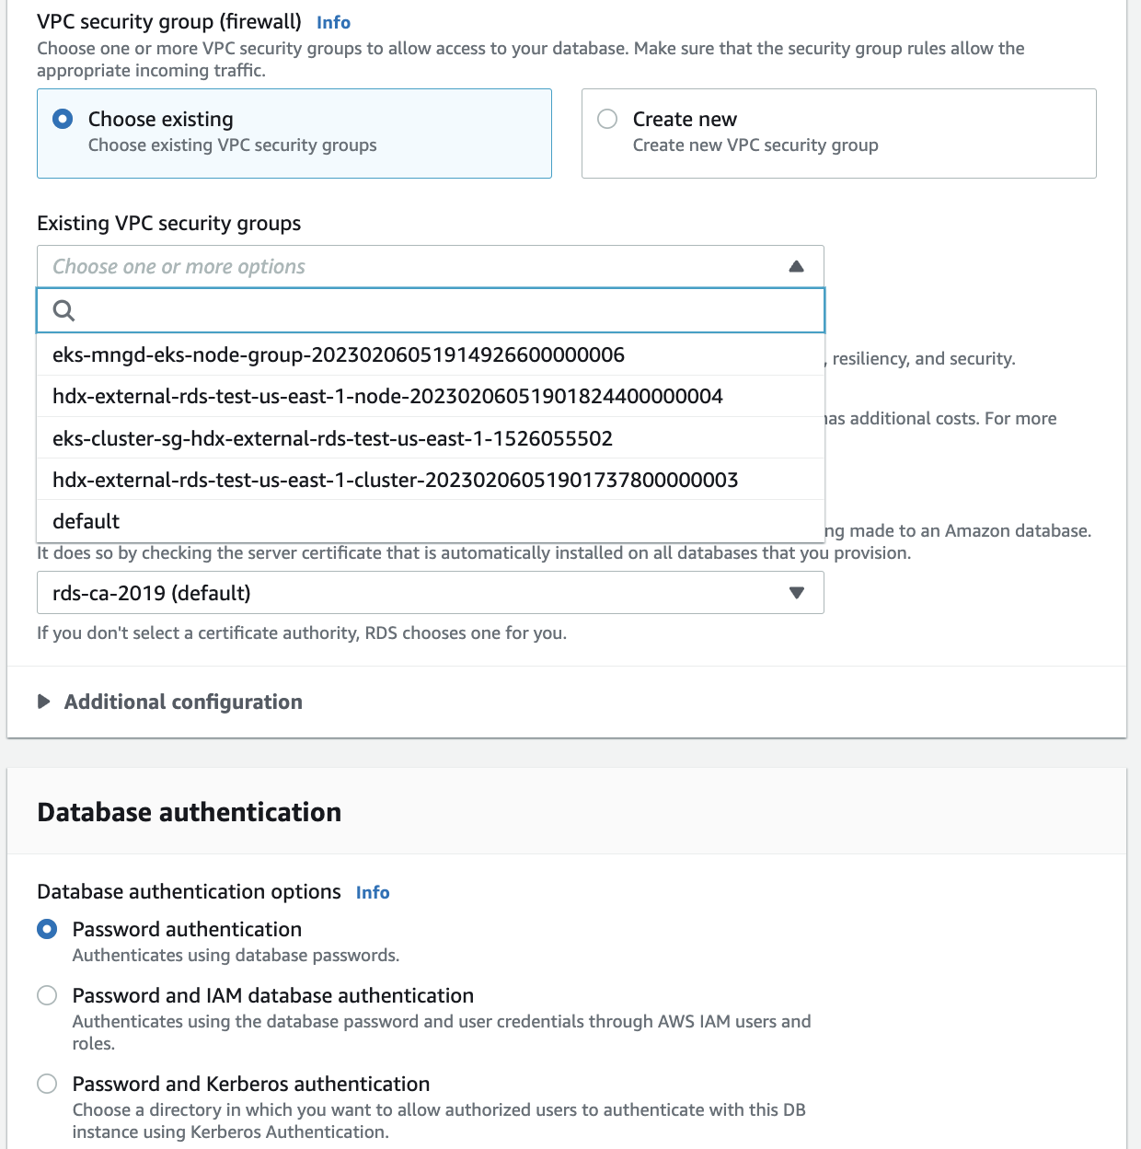Pick the default security group option
Viewport: 1141px width, 1149px height.
click(x=86, y=522)
